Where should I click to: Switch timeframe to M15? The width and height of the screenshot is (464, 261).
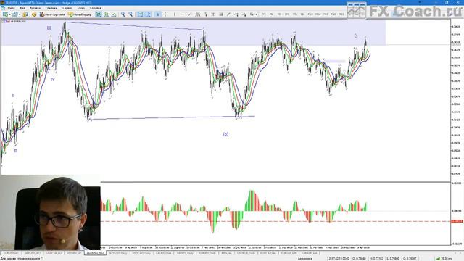pos(326,14)
